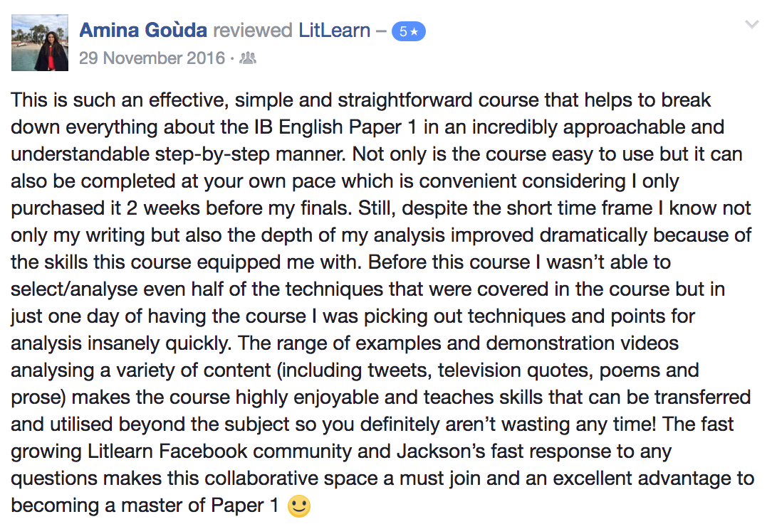772x529 pixels.
Task: Click 'demonstration videos' in the review text
Action: 582,343
